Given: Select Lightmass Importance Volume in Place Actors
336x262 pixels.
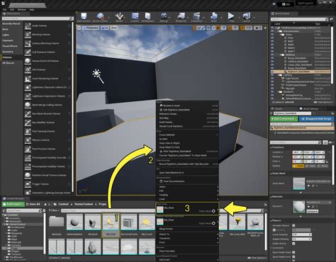Looking at the screenshot, I should coord(47,96).
